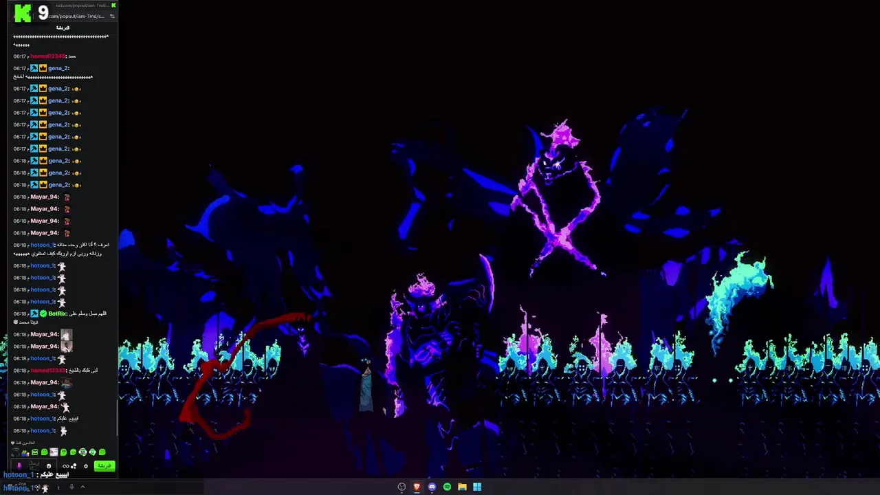This screenshot has height=495, width=880.
Task: Select the white image emote in quick row
Action: (x=54, y=452)
